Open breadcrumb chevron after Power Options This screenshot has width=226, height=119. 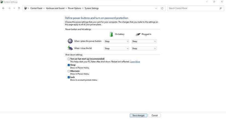(83, 8)
